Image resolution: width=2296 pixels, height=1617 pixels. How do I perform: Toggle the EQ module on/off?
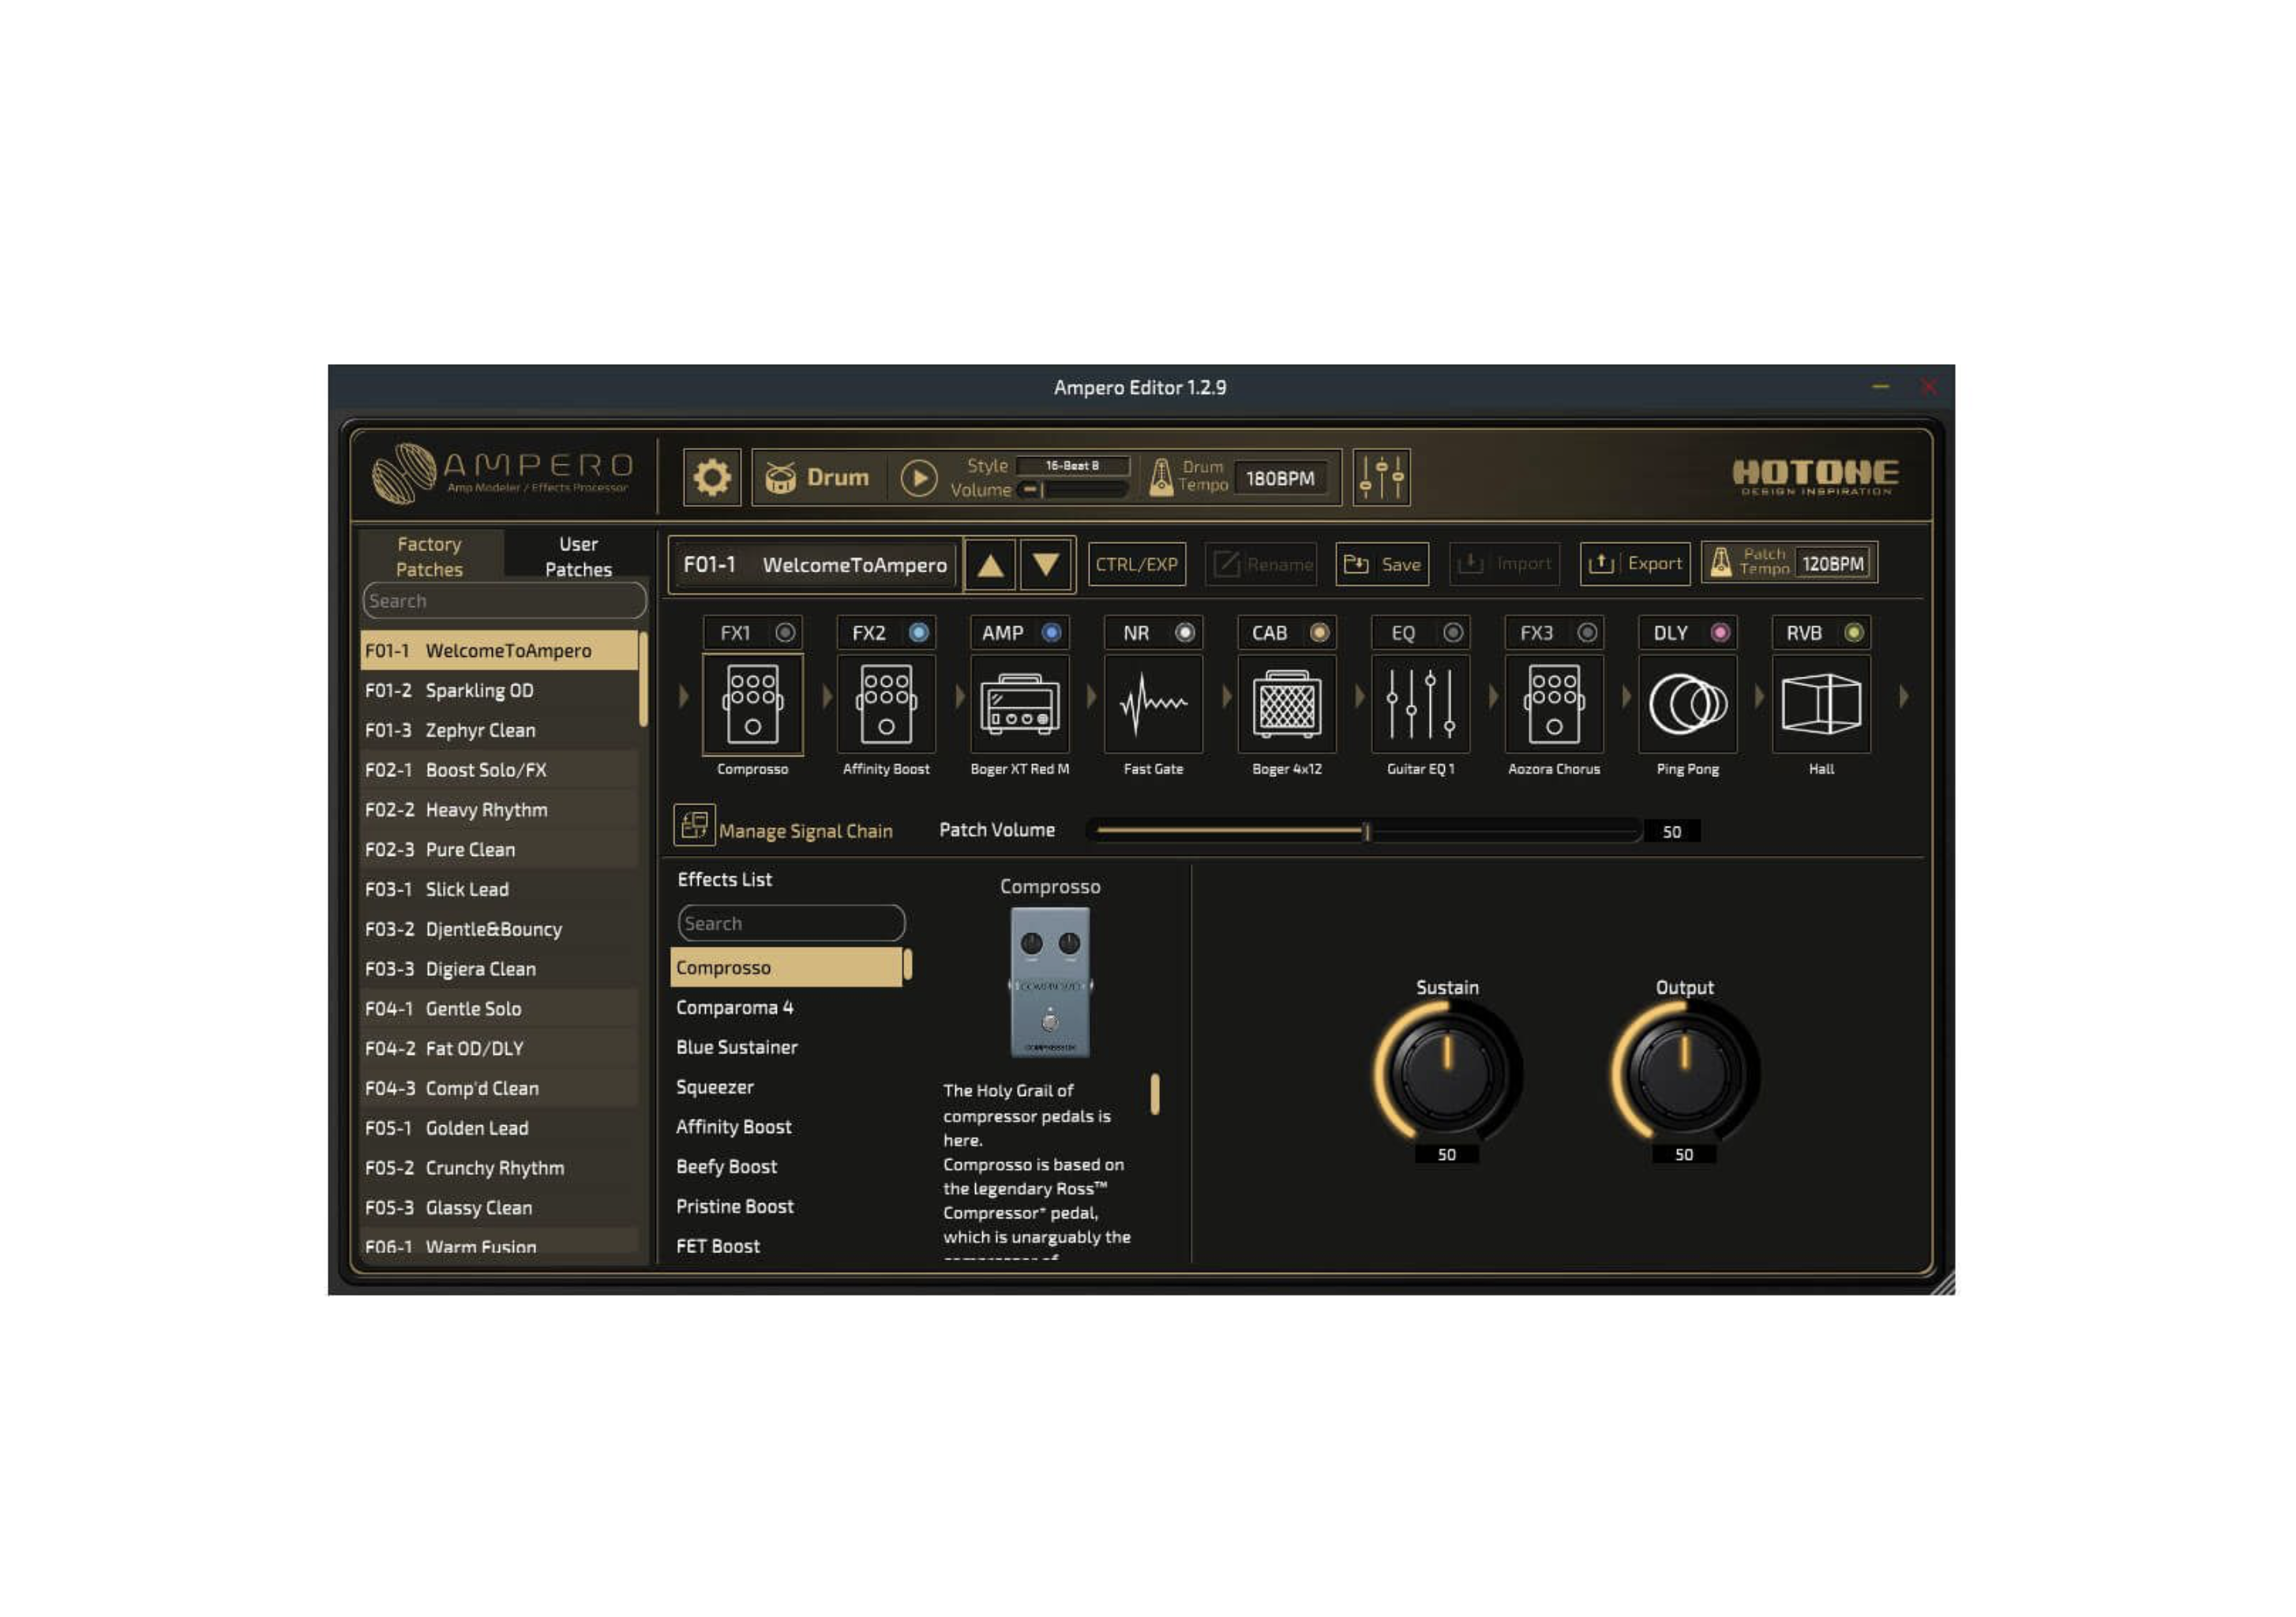coord(1453,633)
